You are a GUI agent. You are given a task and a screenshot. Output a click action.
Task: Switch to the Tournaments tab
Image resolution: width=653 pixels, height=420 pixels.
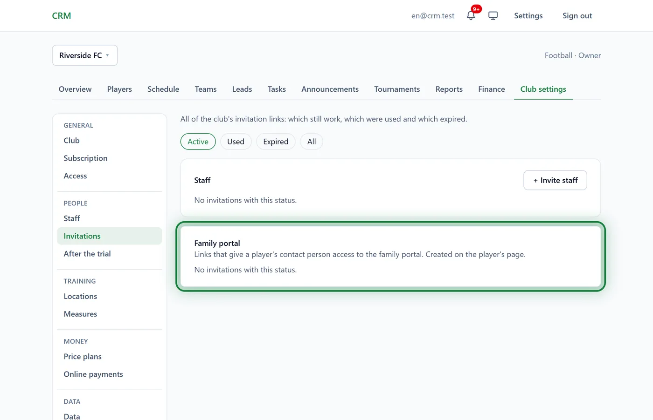tap(397, 89)
